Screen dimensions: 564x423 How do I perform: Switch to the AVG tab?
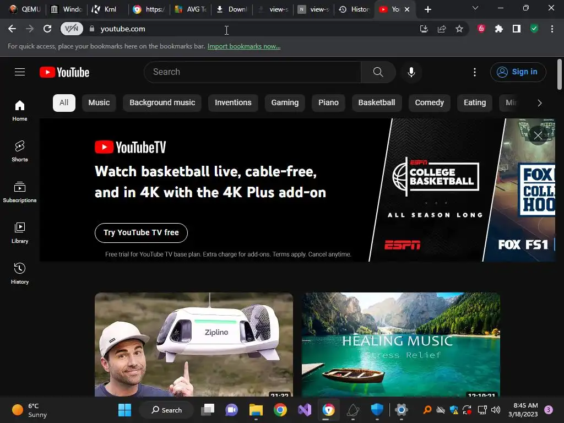pyautogui.click(x=191, y=9)
